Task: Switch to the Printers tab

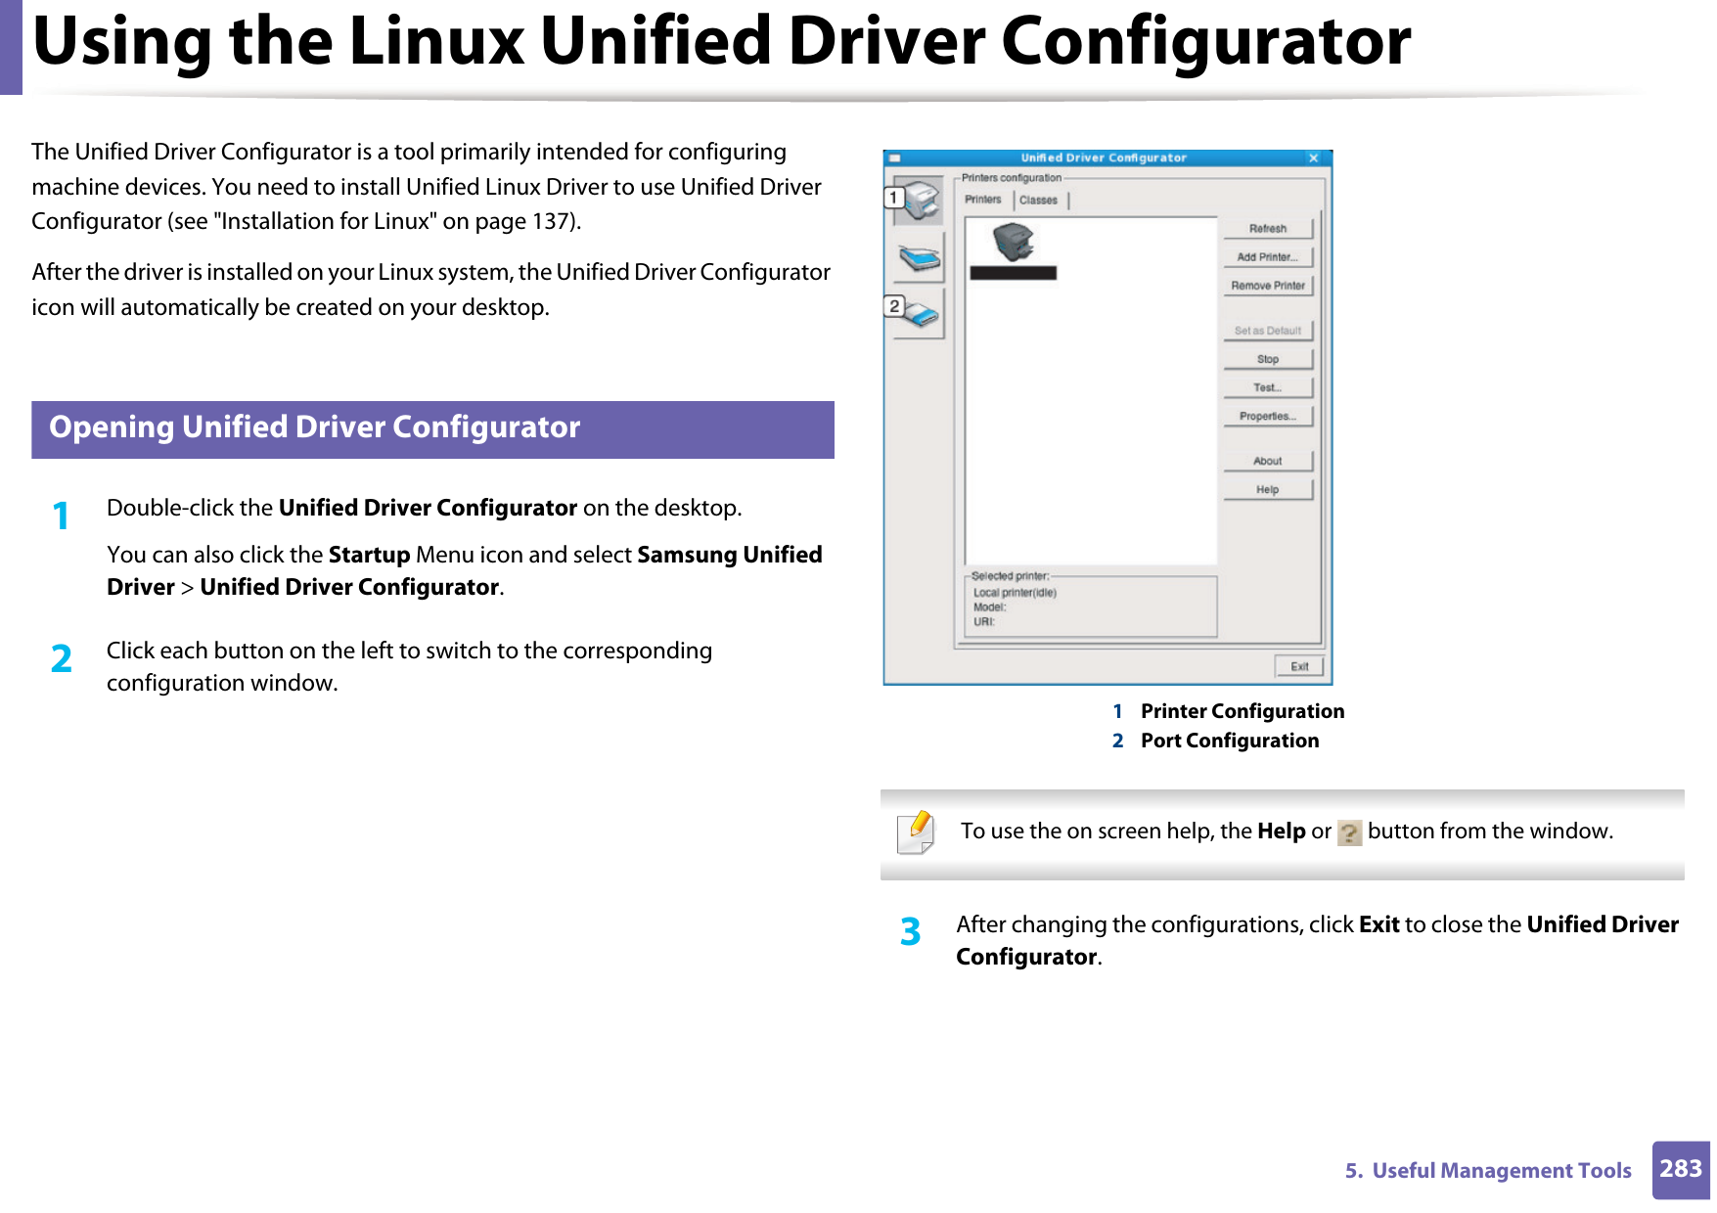Action: 982,199
